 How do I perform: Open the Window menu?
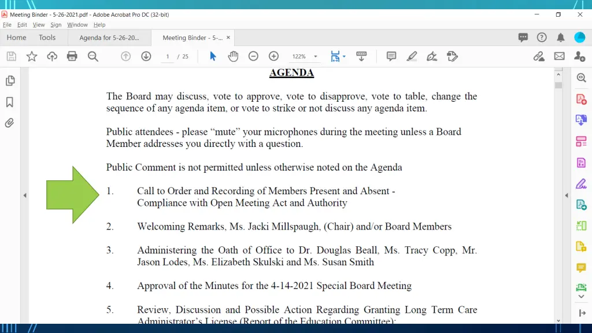pos(77,24)
